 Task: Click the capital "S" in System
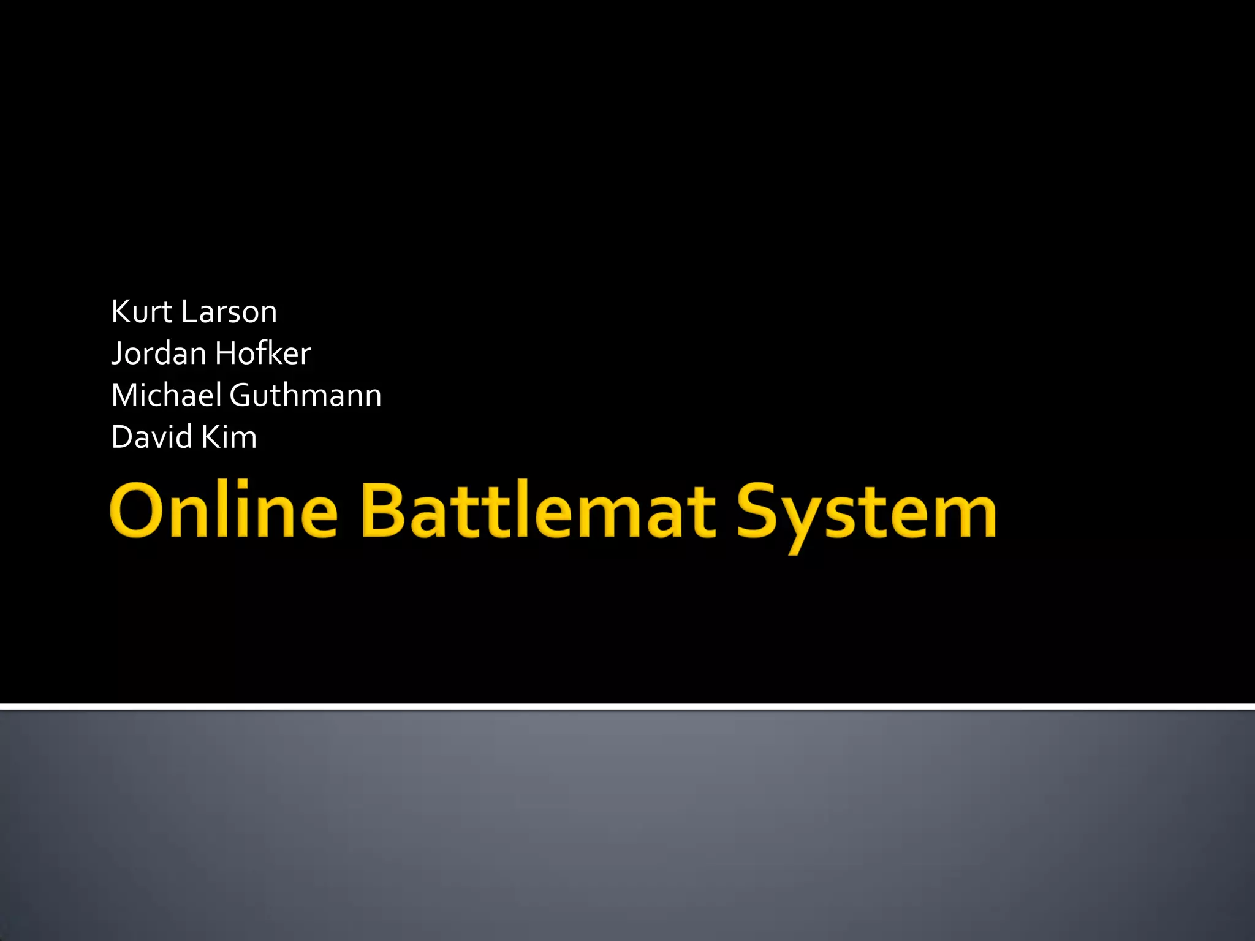(756, 510)
